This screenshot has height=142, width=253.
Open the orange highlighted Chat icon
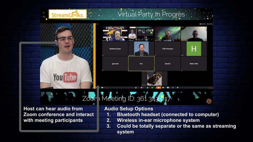(158, 88)
